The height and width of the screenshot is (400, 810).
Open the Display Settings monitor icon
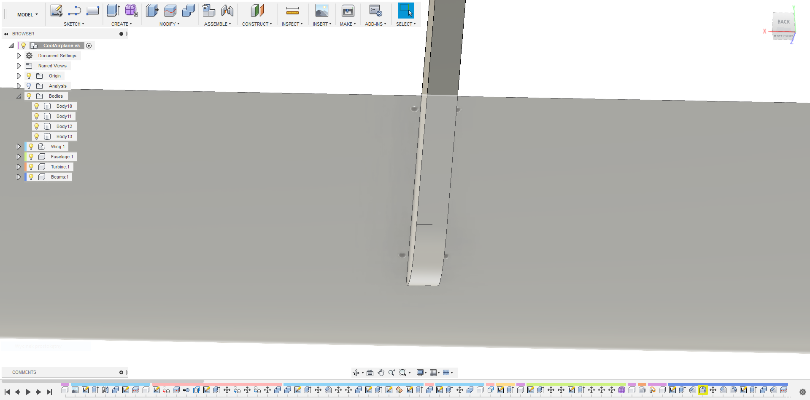click(420, 373)
